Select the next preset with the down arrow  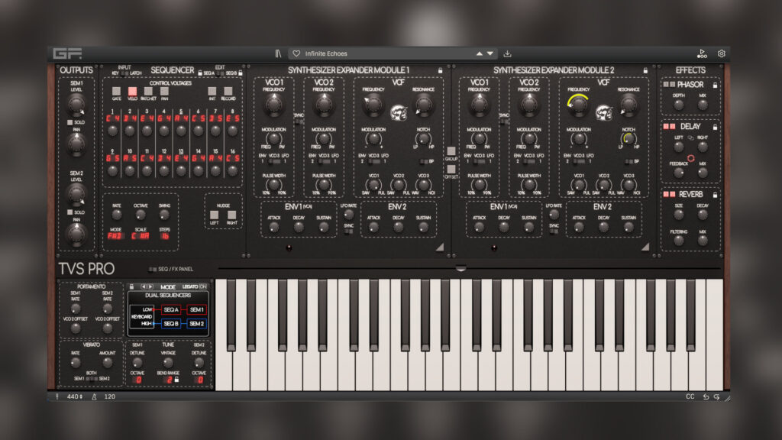click(490, 53)
